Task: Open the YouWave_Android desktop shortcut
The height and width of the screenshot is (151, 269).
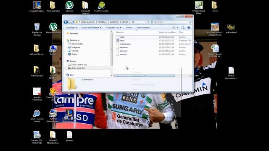Action: [x=102, y=7]
